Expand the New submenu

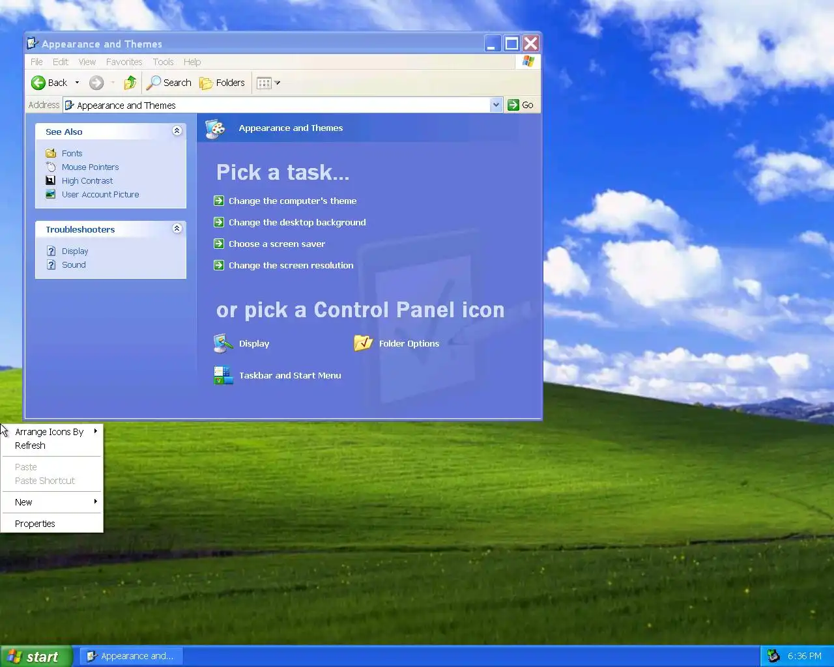tap(52, 502)
